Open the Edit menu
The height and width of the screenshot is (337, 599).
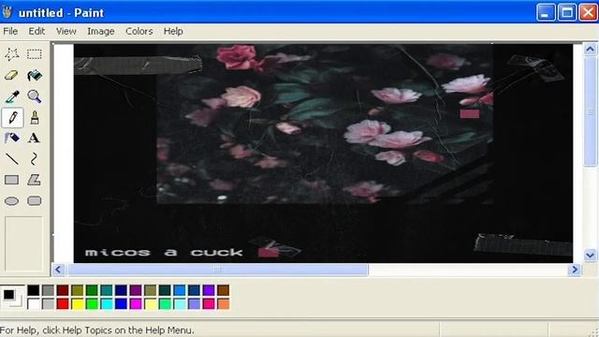tap(37, 31)
